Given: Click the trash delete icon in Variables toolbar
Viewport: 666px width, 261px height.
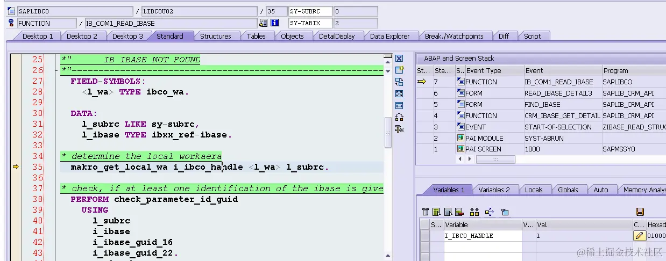Looking at the screenshot, I should pyautogui.click(x=426, y=212).
